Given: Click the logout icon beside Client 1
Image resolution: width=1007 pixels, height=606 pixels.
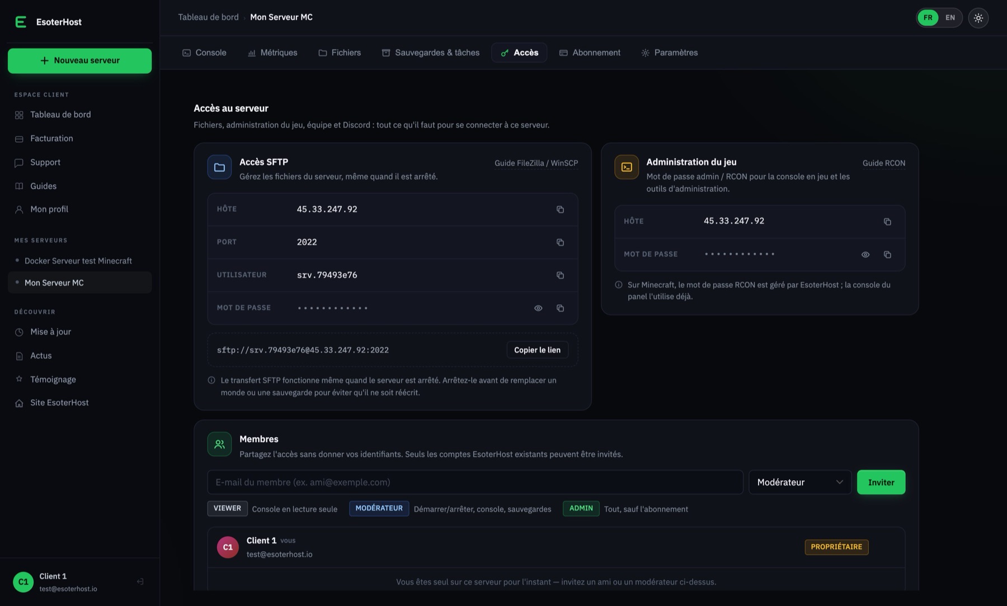Looking at the screenshot, I should (x=140, y=582).
